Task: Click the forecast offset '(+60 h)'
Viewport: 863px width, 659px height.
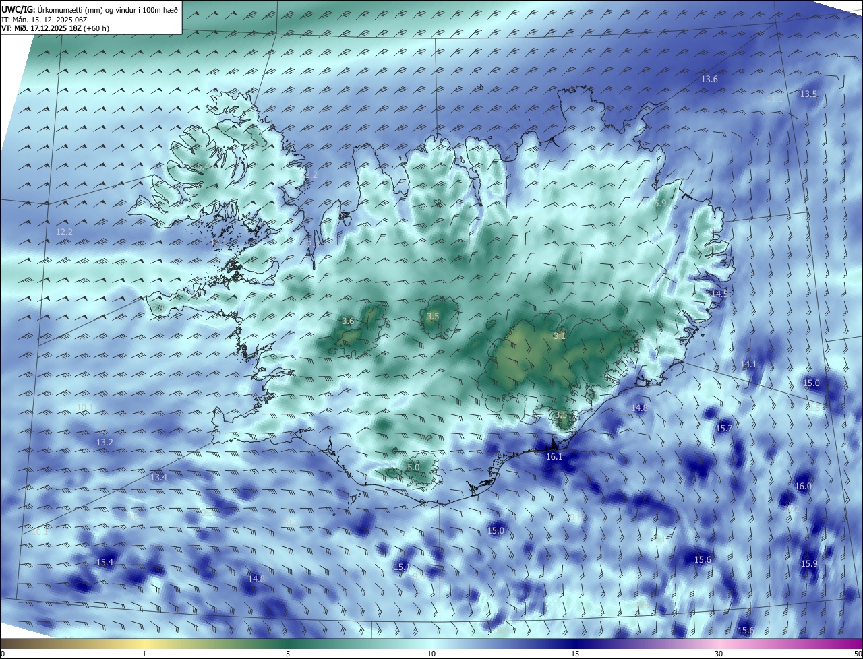Action: [95, 28]
